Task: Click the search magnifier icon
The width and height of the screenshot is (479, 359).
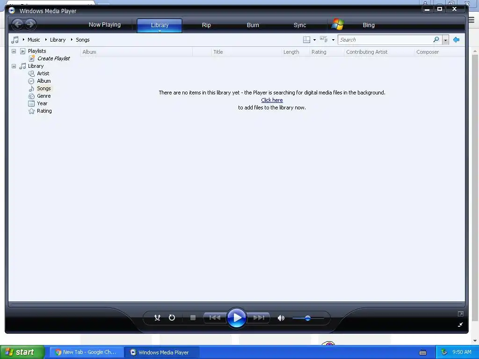Action: (436, 39)
